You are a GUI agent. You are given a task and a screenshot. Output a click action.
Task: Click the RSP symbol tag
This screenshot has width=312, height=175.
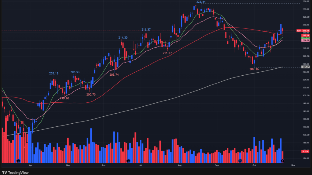point(299,31)
